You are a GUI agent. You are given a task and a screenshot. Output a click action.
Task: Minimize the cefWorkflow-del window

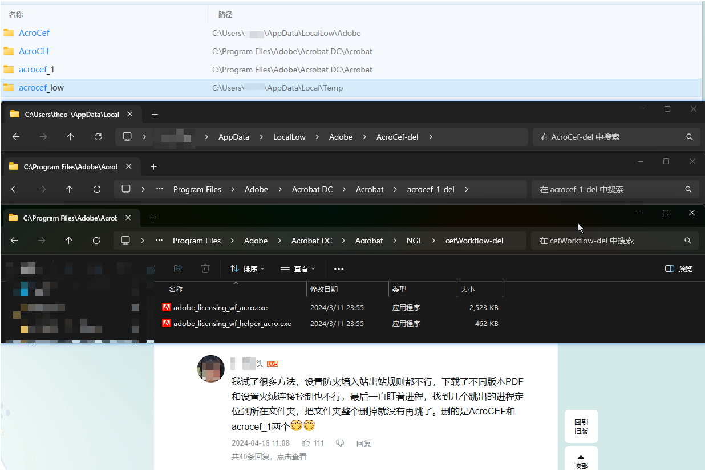[639, 213]
